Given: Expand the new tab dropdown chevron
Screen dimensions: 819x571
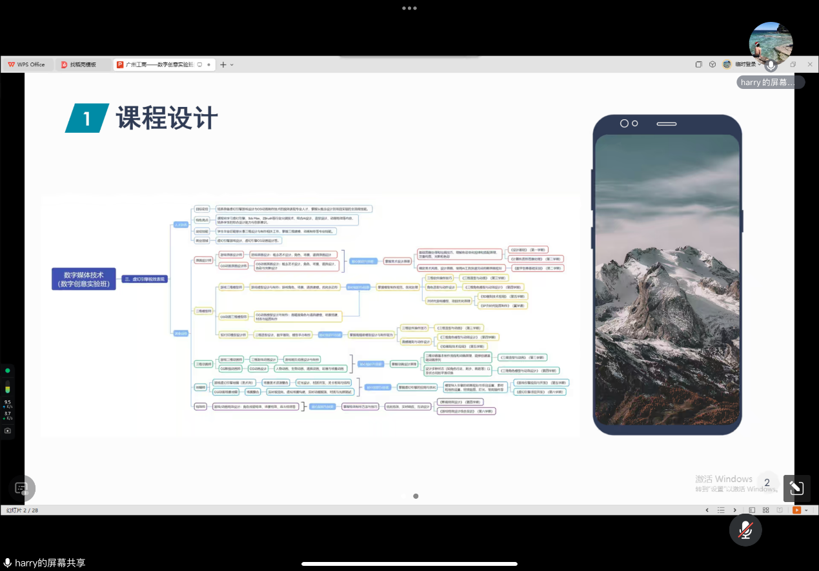Looking at the screenshot, I should [x=232, y=64].
